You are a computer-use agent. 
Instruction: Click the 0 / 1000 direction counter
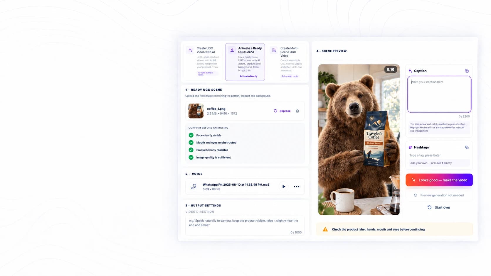tap(296, 233)
